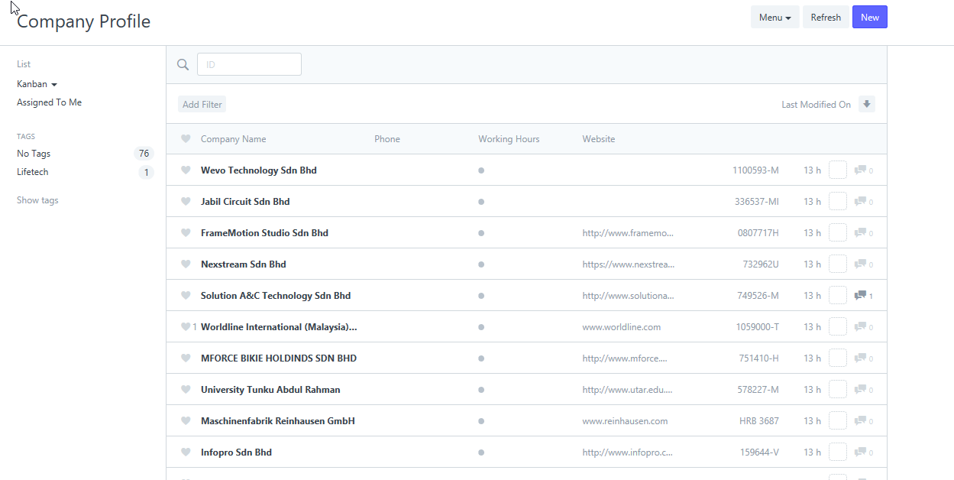Image resolution: width=954 pixels, height=480 pixels.
Task: Toggle sort direction arrow button
Action: coord(867,104)
